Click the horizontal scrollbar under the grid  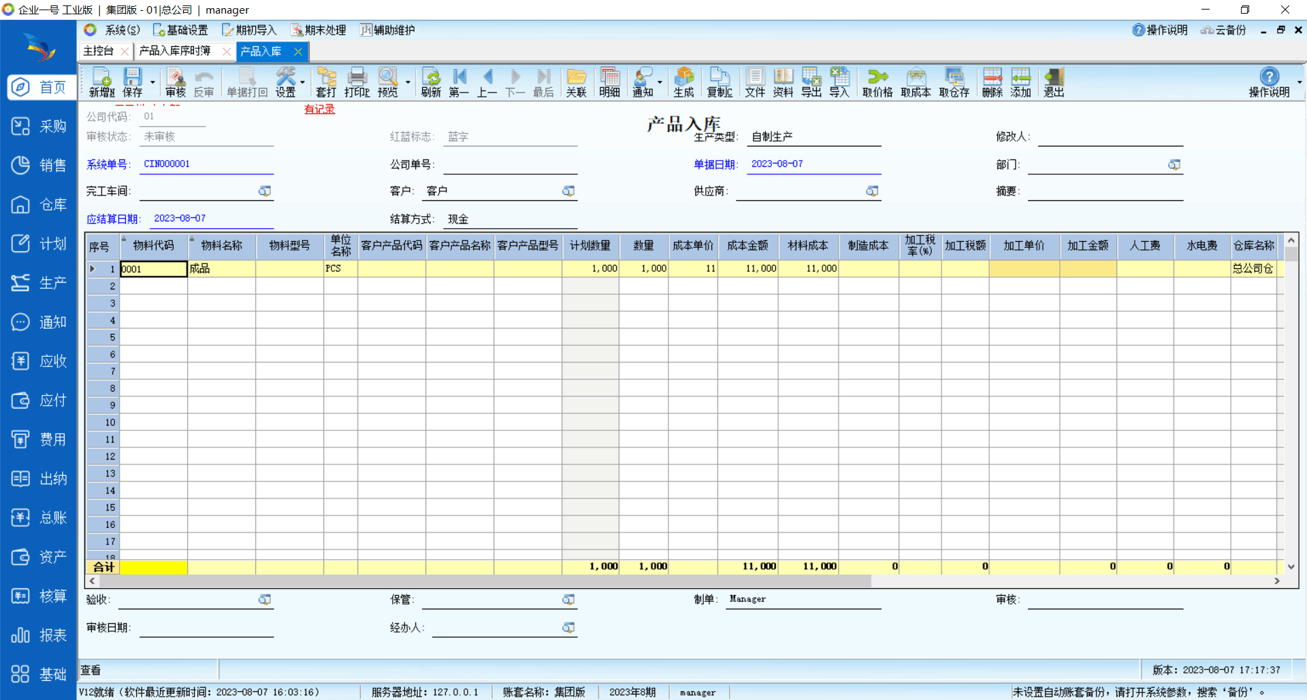tap(477, 581)
